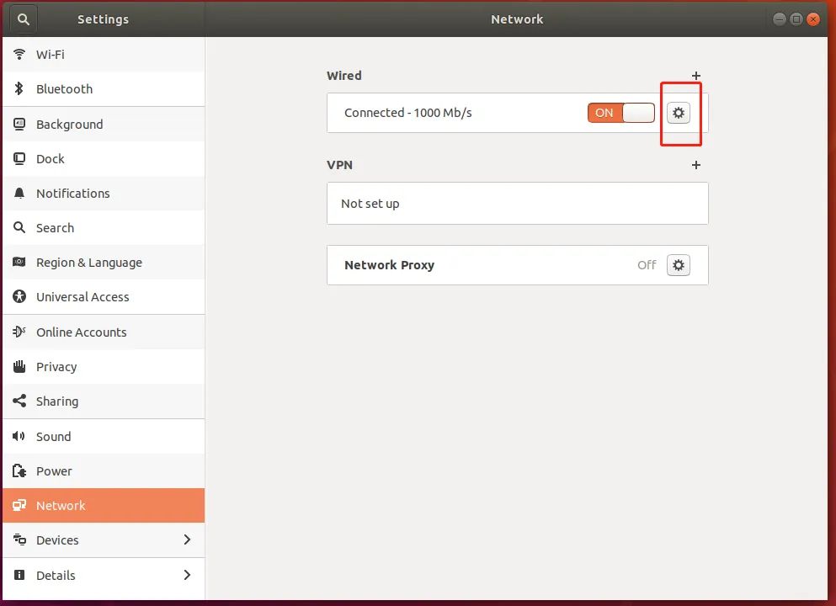This screenshot has height=606, width=836.
Task: Click the Network Proxy 'Off' status
Action: click(x=647, y=265)
